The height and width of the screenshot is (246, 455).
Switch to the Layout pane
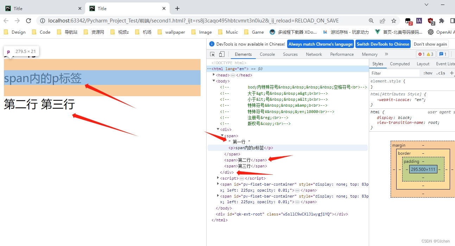click(423, 64)
